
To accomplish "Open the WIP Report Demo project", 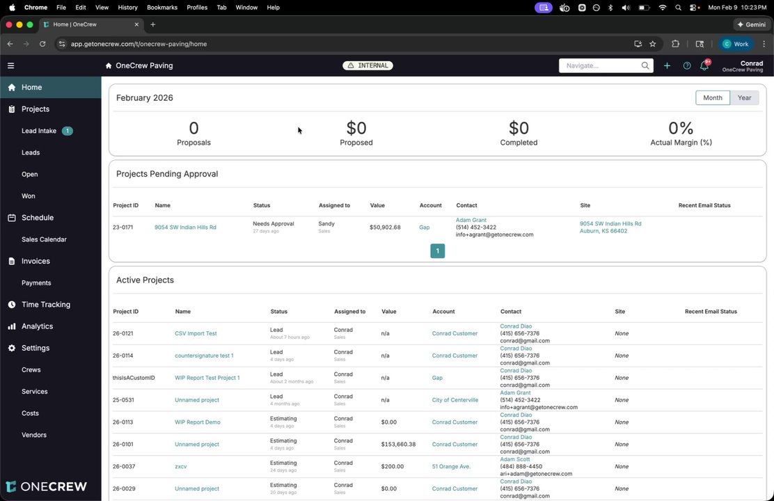I will pyautogui.click(x=198, y=422).
